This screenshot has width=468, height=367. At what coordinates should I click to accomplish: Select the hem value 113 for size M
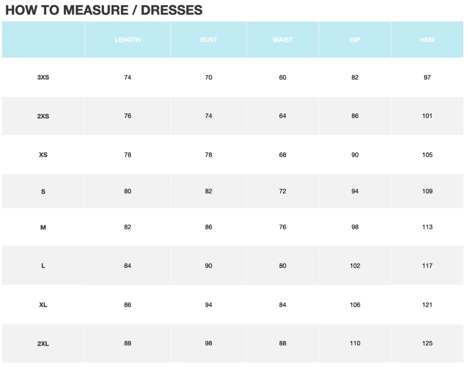click(x=427, y=227)
